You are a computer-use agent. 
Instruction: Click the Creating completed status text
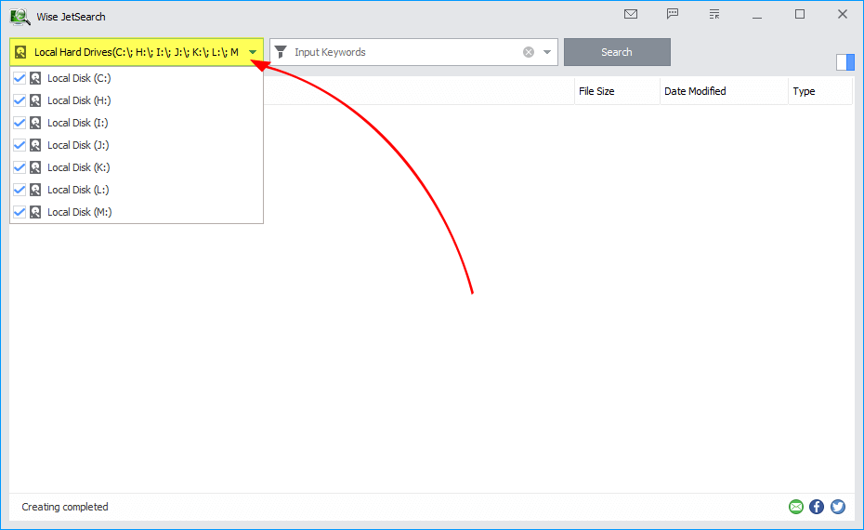click(x=65, y=506)
